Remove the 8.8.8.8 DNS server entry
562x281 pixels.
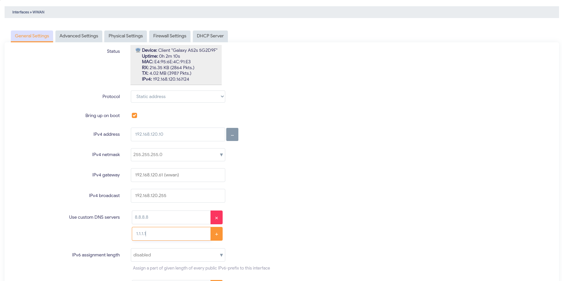tap(216, 217)
